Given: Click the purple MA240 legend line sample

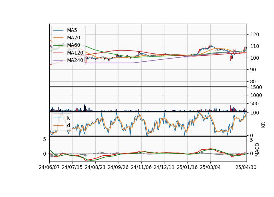Looking at the screenshot, I should coord(58,60).
